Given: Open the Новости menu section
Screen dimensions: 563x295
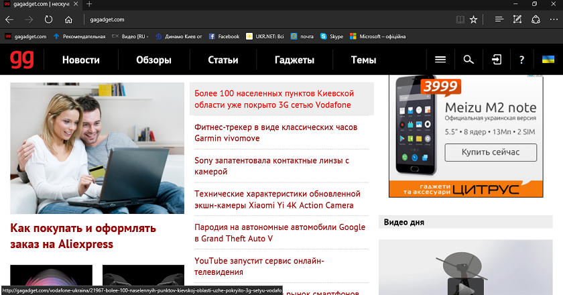Looking at the screenshot, I should tap(81, 60).
